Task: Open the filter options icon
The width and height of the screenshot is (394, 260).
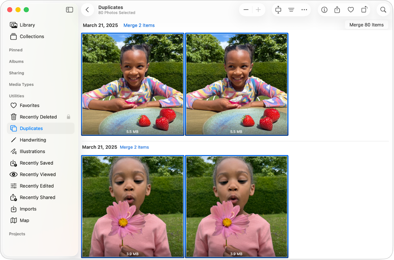Action: 291,10
